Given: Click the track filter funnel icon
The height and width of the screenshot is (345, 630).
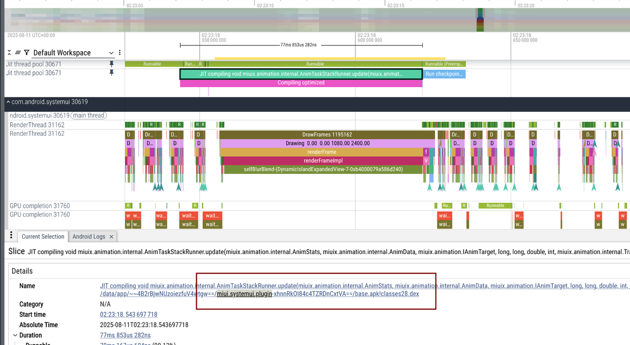Looking at the screenshot, I should coord(27,53).
